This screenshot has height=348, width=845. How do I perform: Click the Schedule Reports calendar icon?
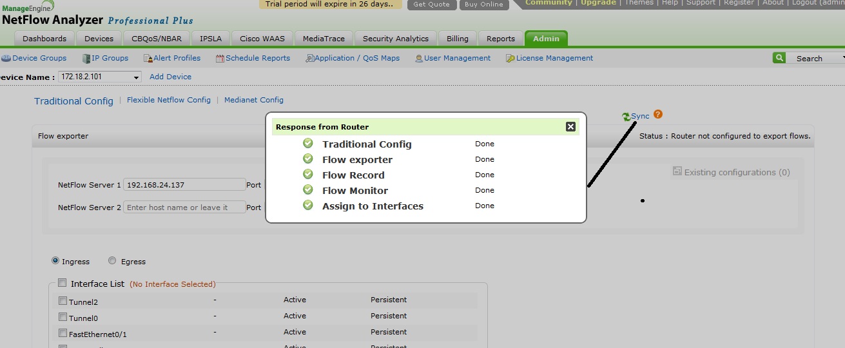[220, 59]
